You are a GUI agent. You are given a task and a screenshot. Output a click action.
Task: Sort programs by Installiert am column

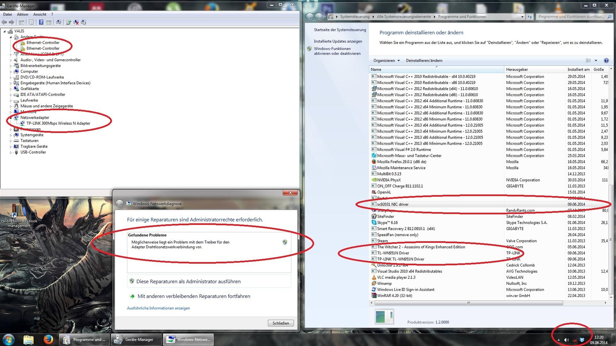point(578,70)
